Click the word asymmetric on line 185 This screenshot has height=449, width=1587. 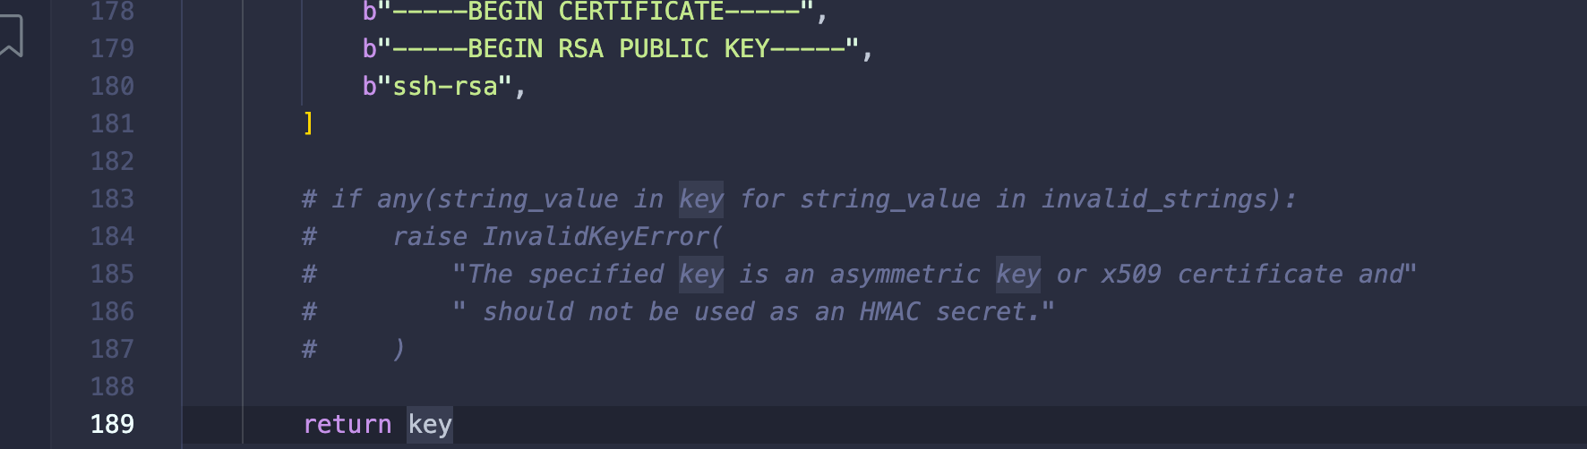click(x=905, y=274)
